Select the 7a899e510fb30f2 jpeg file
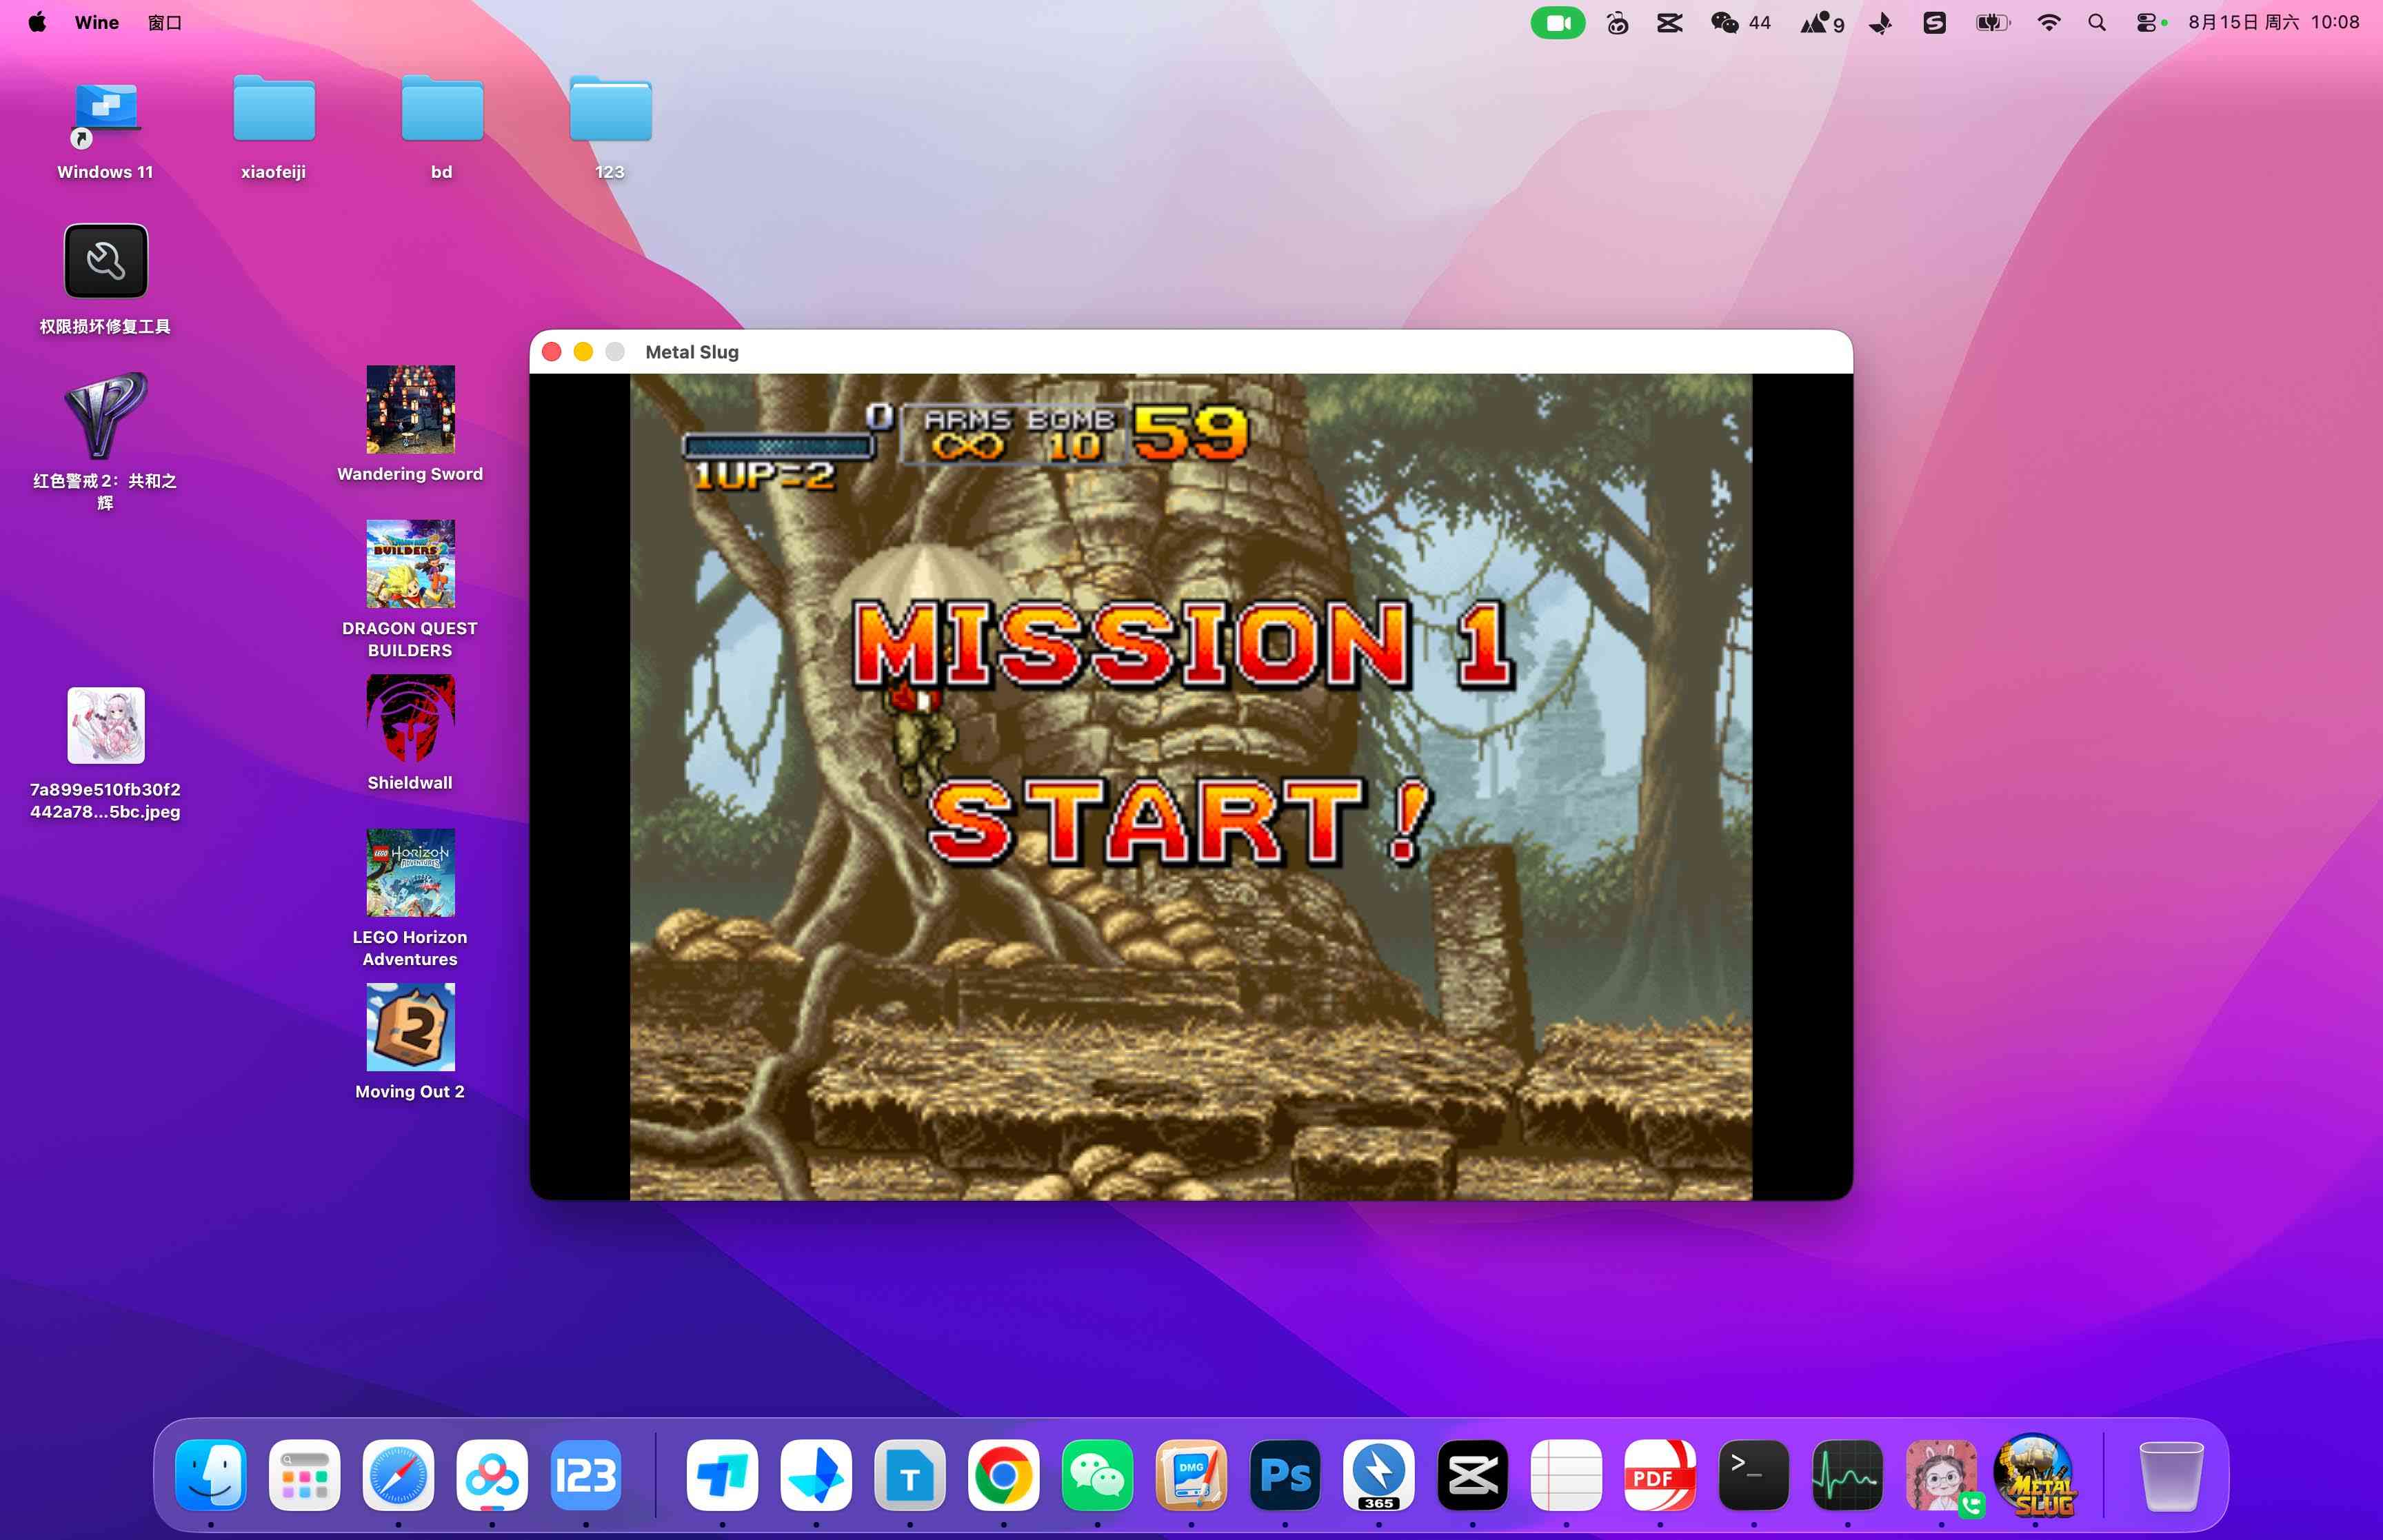 click(x=106, y=725)
